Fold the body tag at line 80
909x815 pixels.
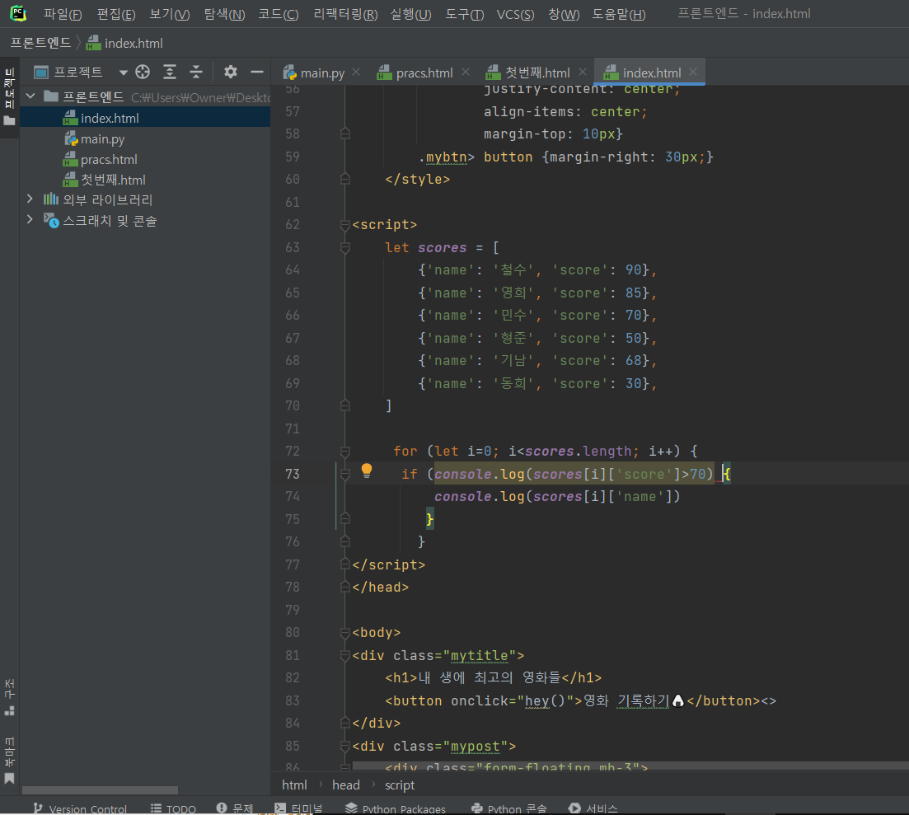pyautogui.click(x=345, y=632)
